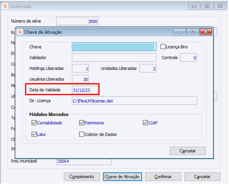Click the Holdings Liberadas field

80,68
